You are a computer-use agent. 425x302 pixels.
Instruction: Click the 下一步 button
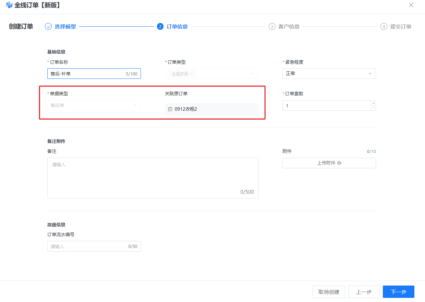tap(398, 292)
